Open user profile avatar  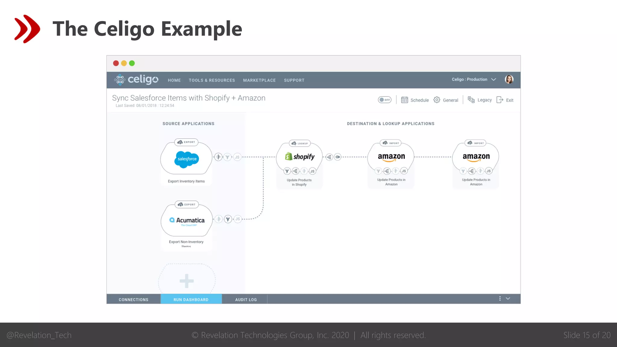coord(509,80)
